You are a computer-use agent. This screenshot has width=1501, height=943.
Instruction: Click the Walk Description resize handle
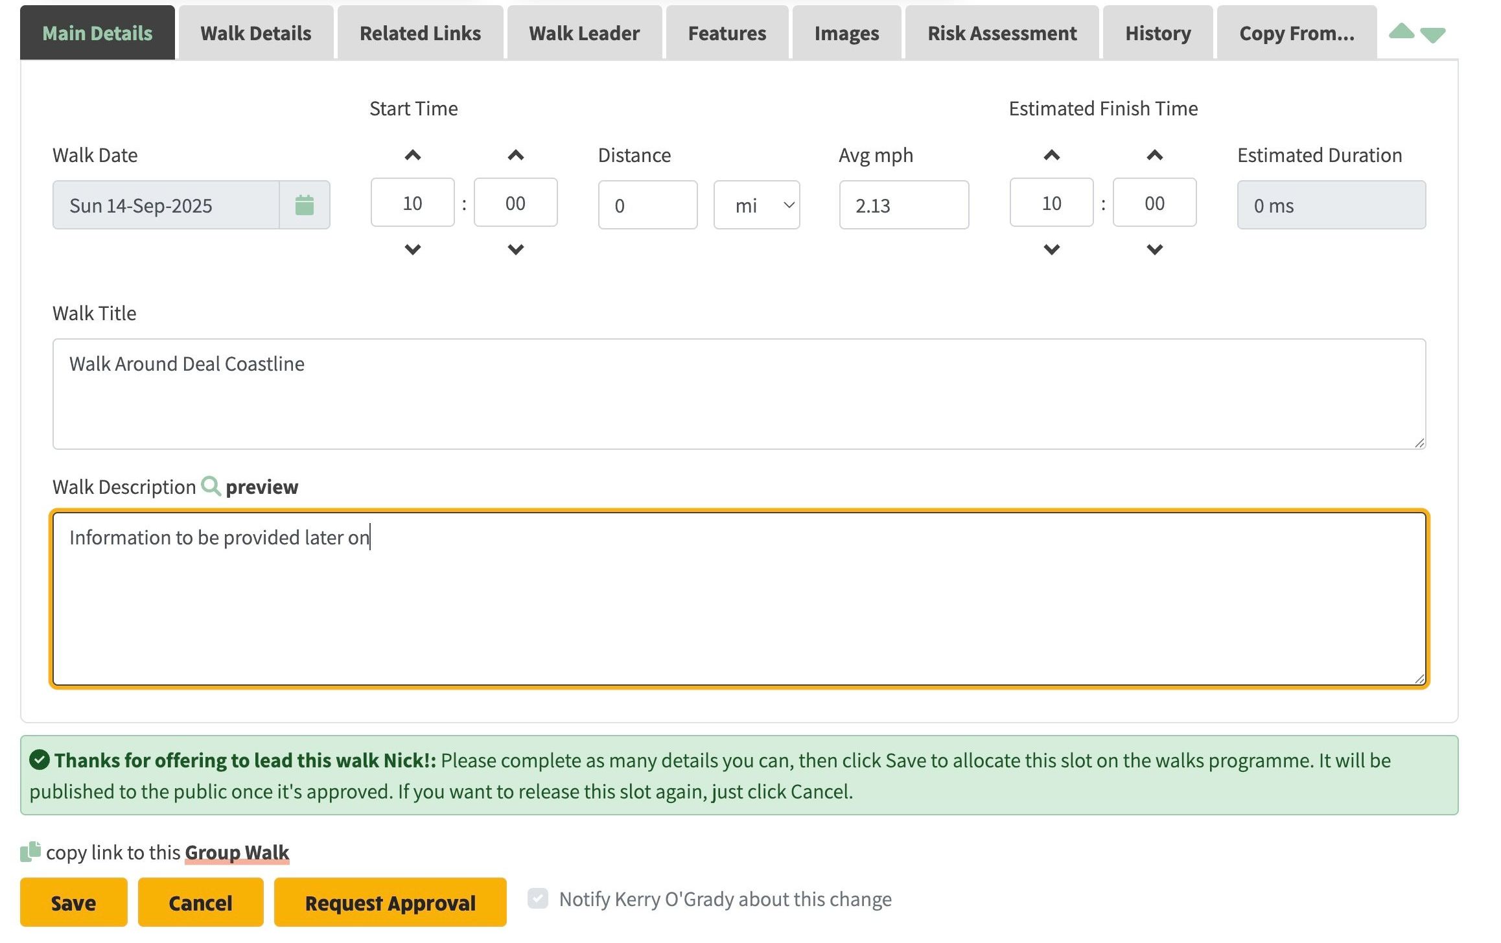[x=1419, y=679]
